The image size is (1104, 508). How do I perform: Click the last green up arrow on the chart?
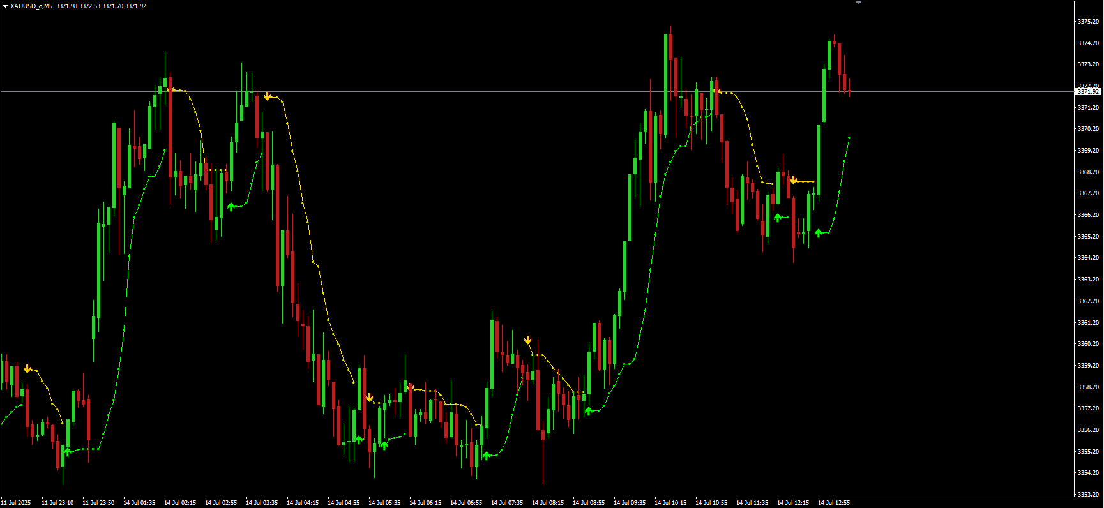(819, 233)
